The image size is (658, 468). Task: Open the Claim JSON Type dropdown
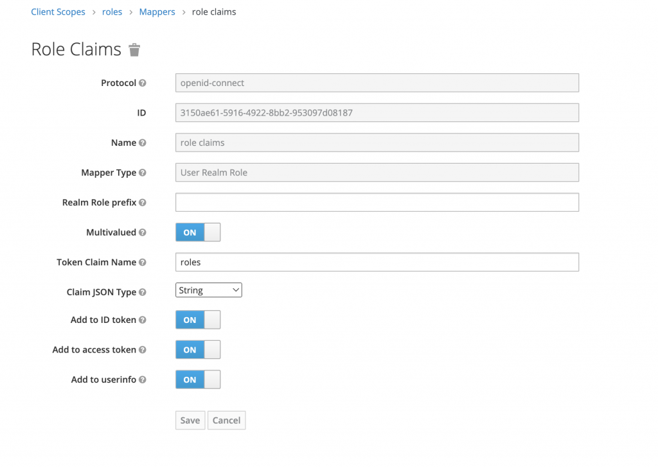point(209,290)
